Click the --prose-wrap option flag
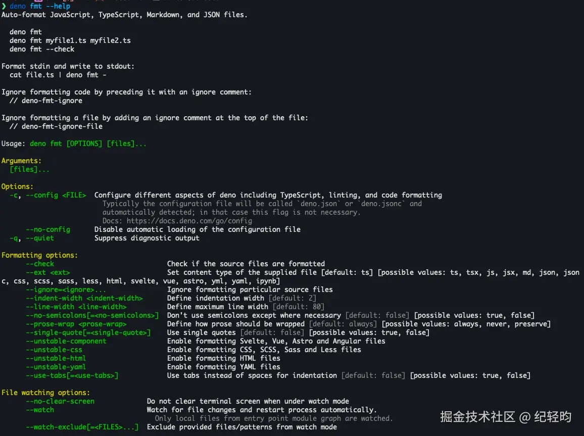Screen dimensions: 584x436 (76, 324)
